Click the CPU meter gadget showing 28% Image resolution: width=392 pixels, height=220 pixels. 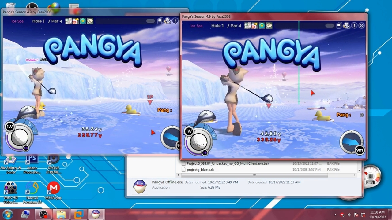[x=371, y=176]
